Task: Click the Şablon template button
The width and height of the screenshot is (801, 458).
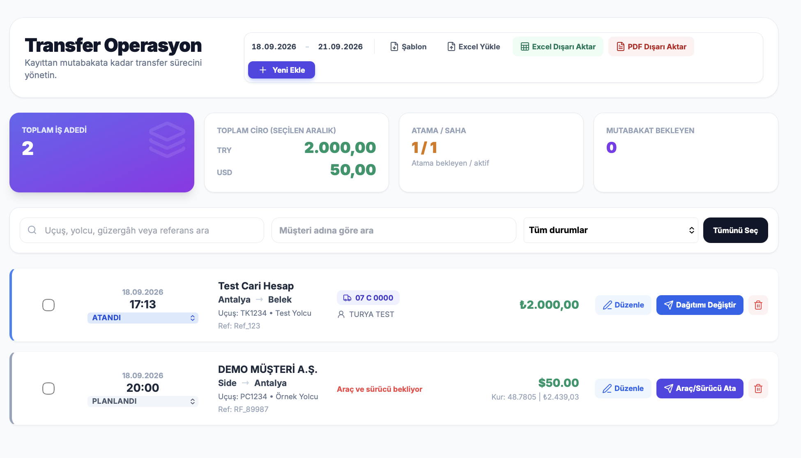Action: (x=408, y=46)
